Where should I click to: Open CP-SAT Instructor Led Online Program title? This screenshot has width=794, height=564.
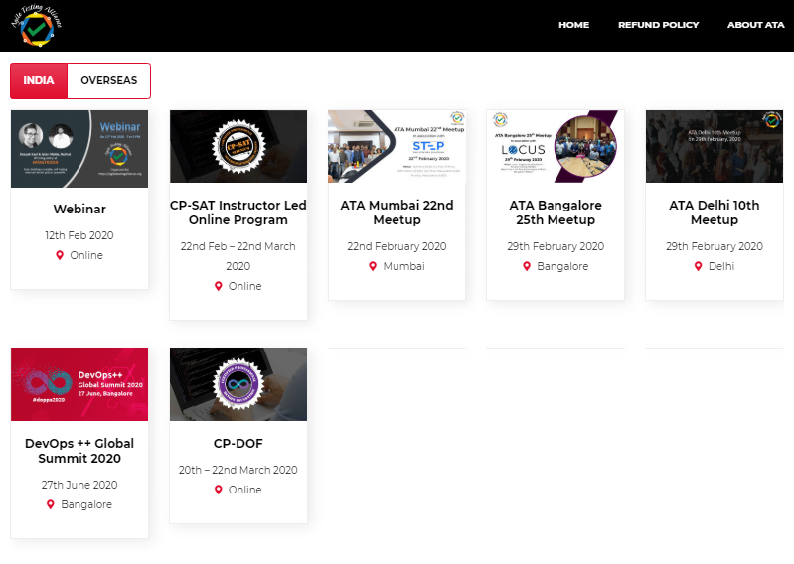pyautogui.click(x=238, y=212)
